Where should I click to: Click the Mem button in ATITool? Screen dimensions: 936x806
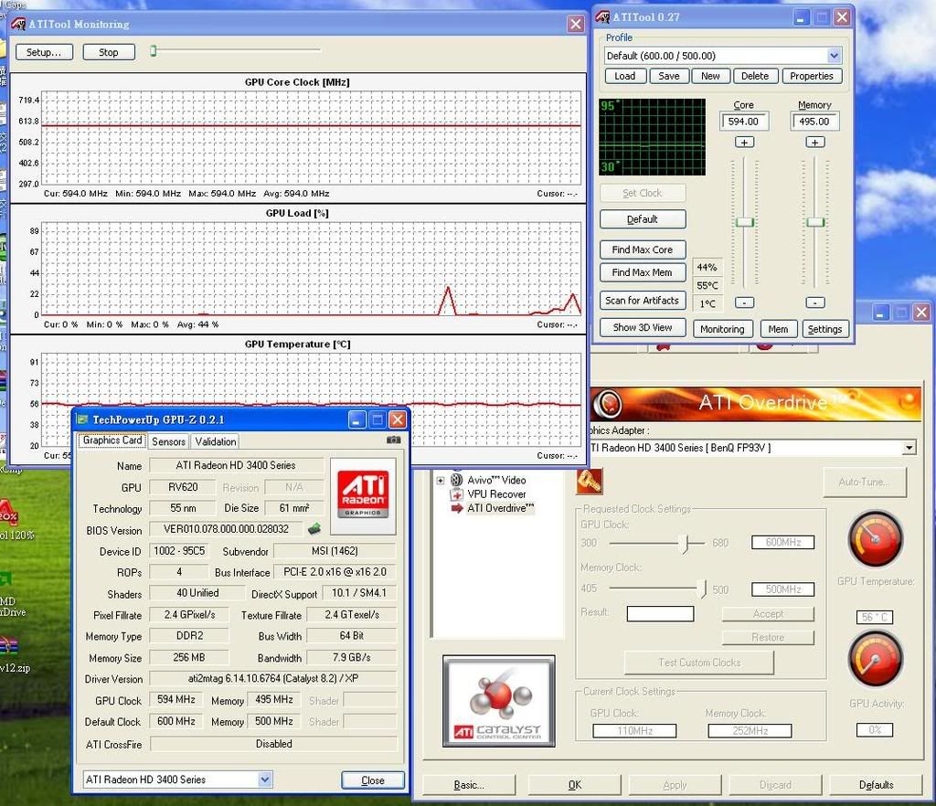click(x=778, y=329)
